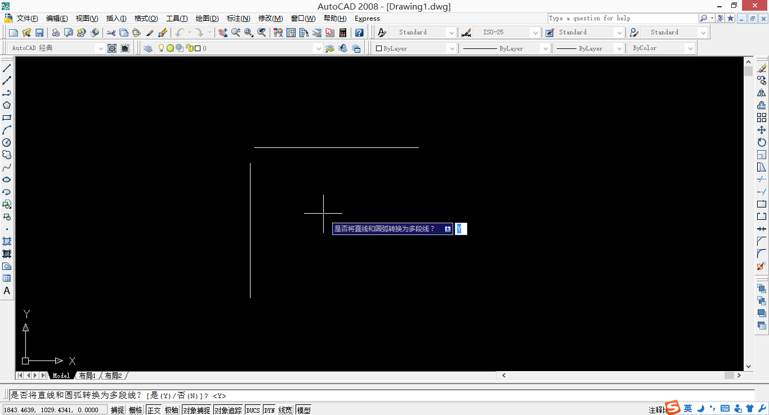Open Workspace settings gear icon

point(112,48)
